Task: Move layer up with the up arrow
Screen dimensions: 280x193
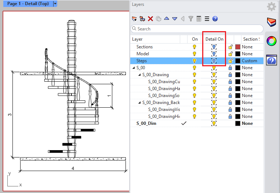Action: [x=167, y=19]
